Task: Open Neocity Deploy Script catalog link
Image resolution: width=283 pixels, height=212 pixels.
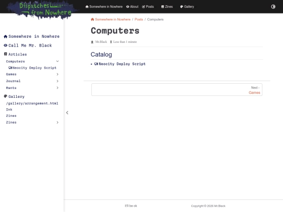Action: pos(122,64)
